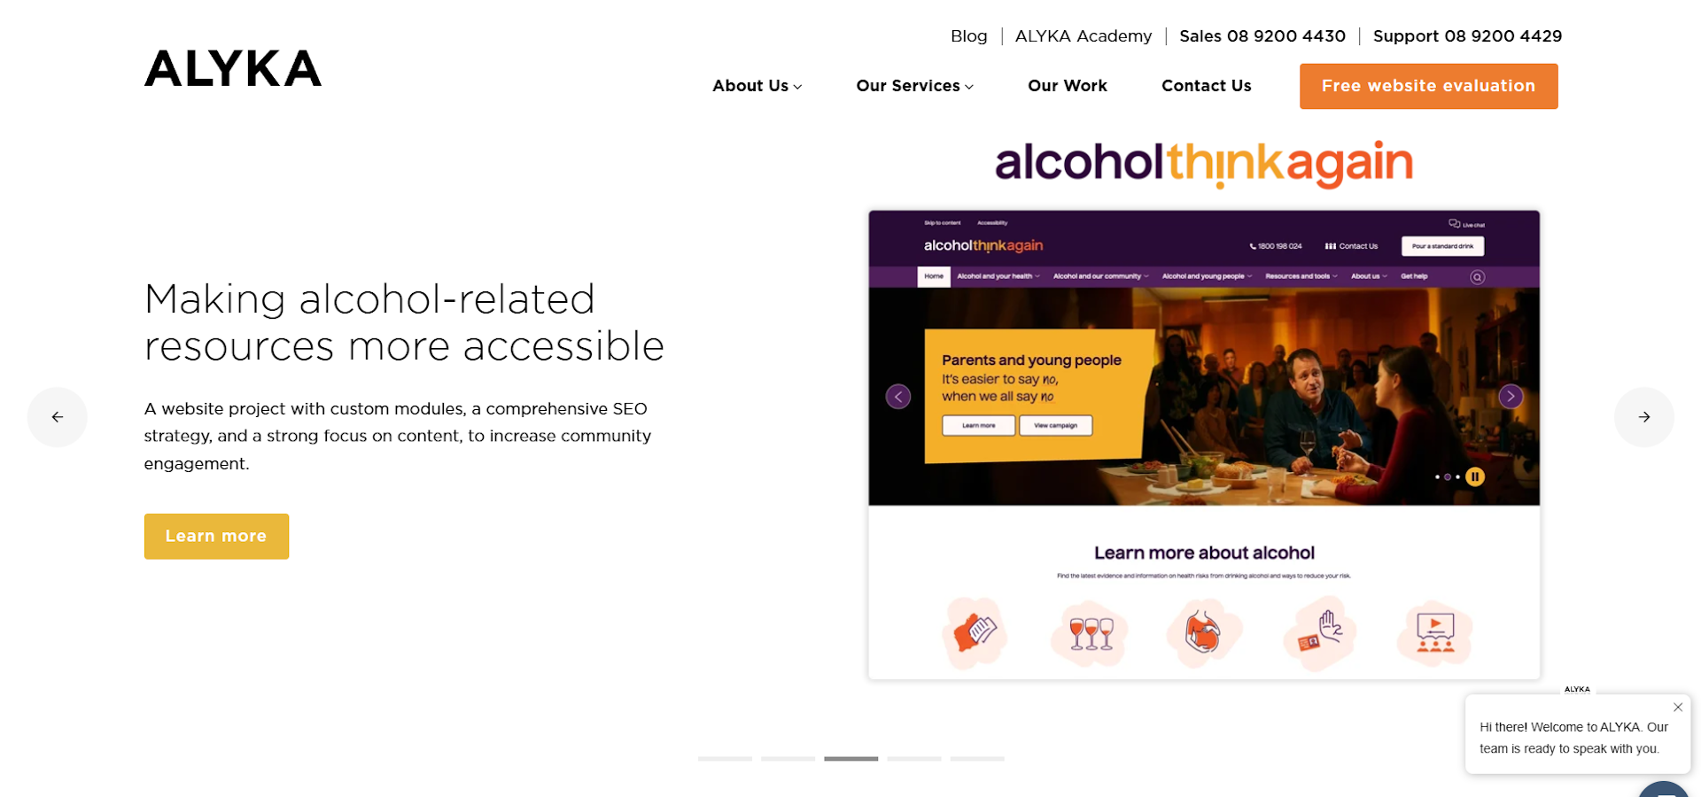The image size is (1701, 797).
Task: Click the wine glasses icon in preview
Action: point(1091,633)
